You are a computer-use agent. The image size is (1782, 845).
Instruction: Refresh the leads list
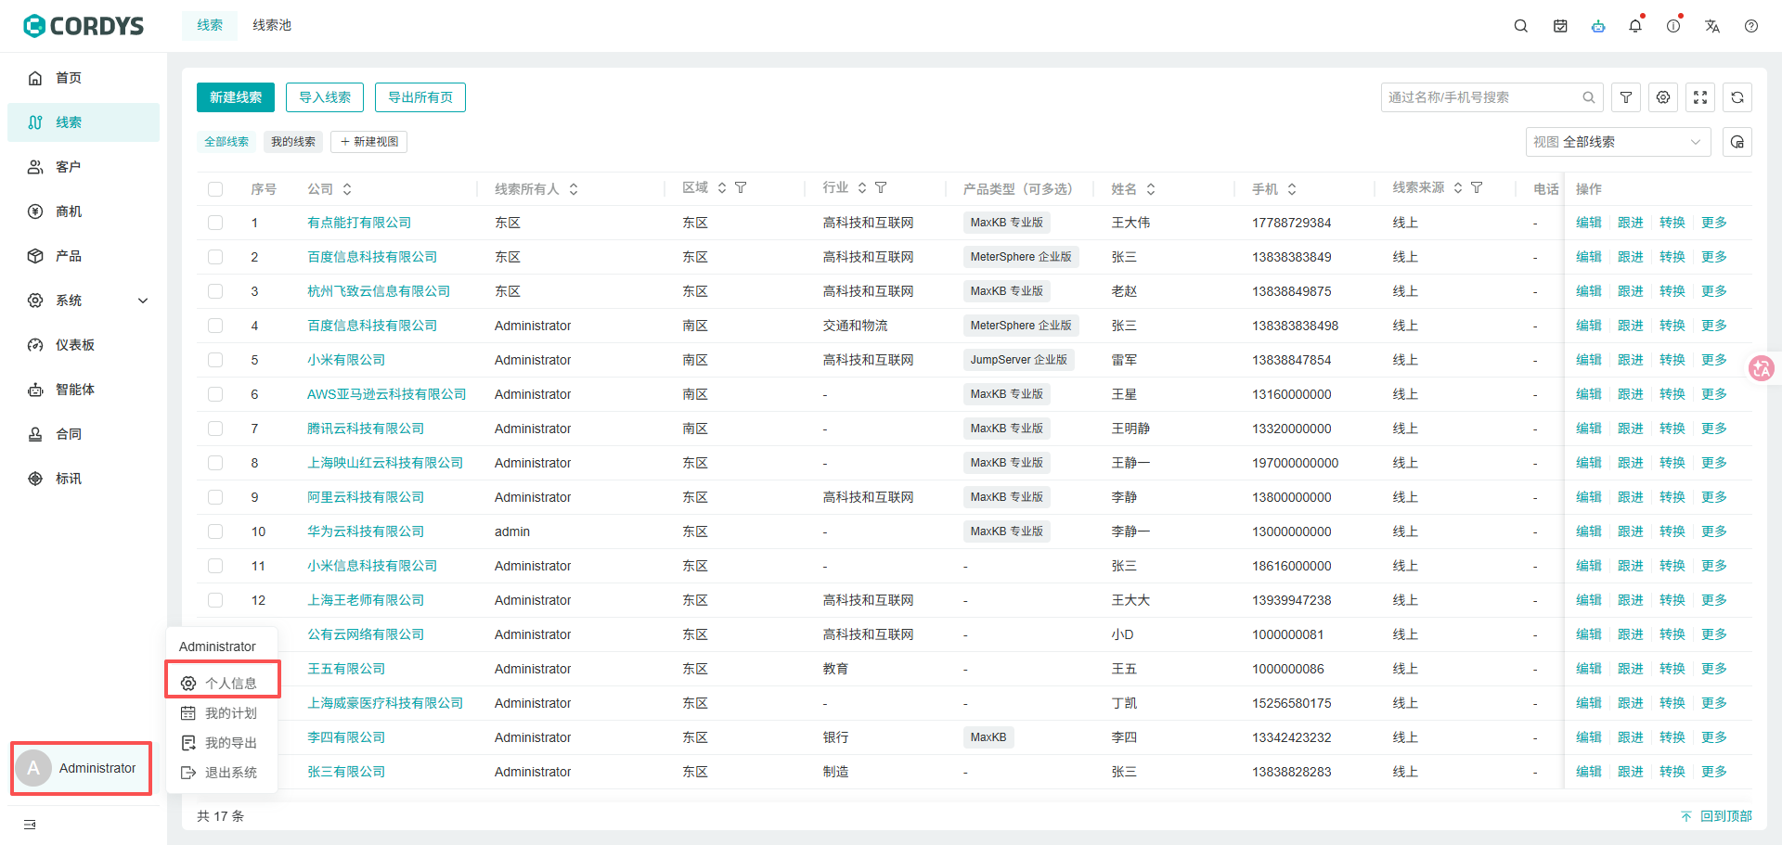tap(1737, 96)
